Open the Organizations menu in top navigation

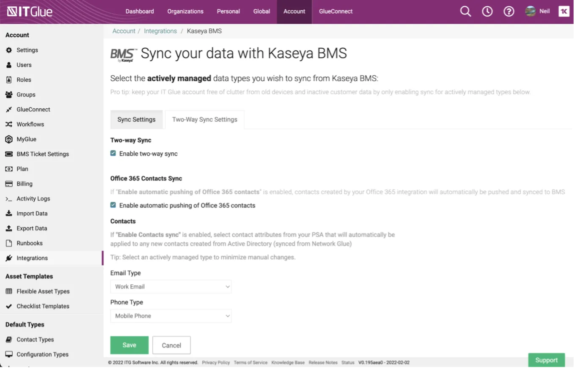pos(185,11)
